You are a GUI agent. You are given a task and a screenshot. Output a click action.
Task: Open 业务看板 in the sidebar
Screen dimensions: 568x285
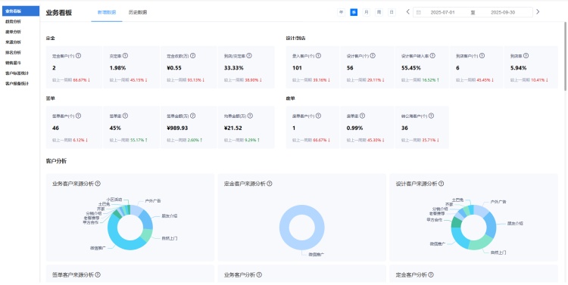point(20,11)
